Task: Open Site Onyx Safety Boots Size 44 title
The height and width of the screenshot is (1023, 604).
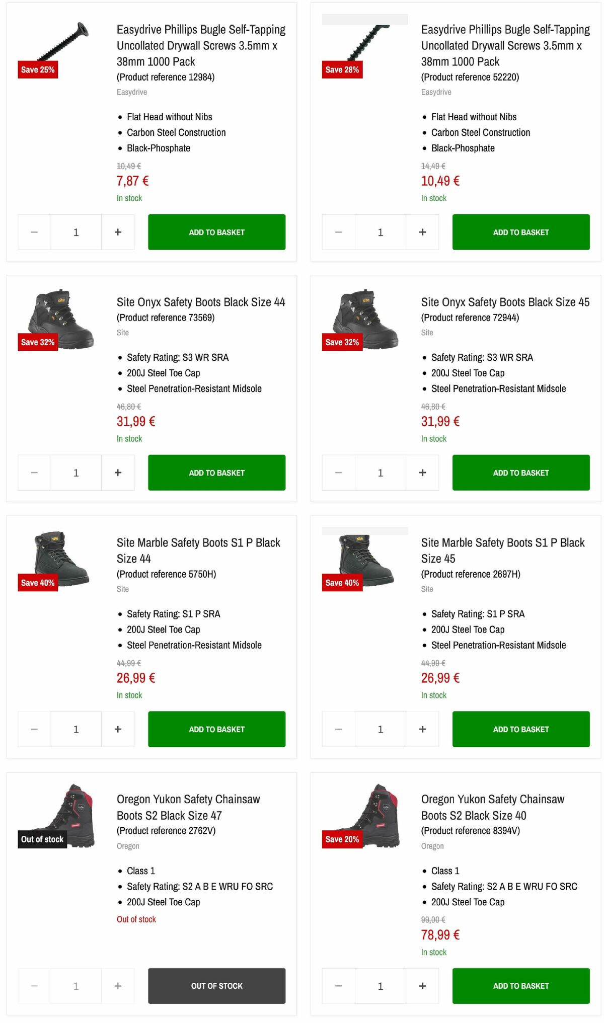Action: coord(201,302)
